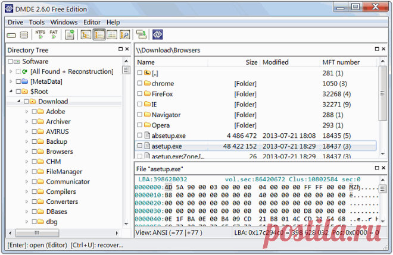Viewport: 393px width, 255px height.
Task: Click the details table view toolbar icon
Action: click(x=112, y=35)
